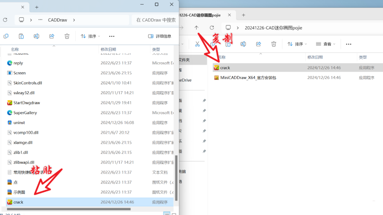Sort CADDraw files by the Name column
This screenshot has height=215, width=383.
[15, 49]
